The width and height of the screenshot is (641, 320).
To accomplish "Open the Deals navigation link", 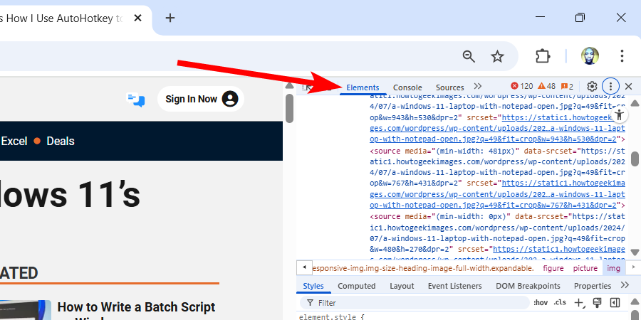I will point(61,141).
